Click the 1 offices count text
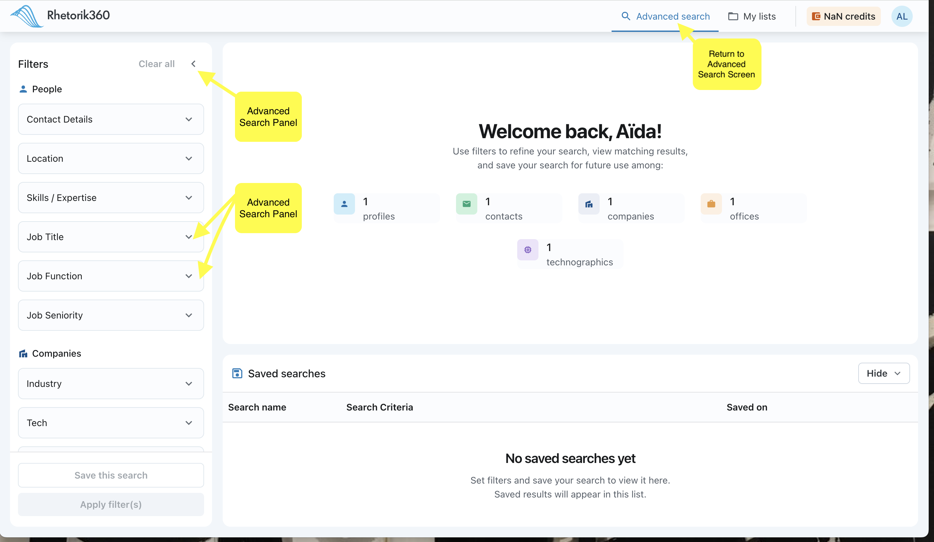The width and height of the screenshot is (934, 542). (744, 209)
